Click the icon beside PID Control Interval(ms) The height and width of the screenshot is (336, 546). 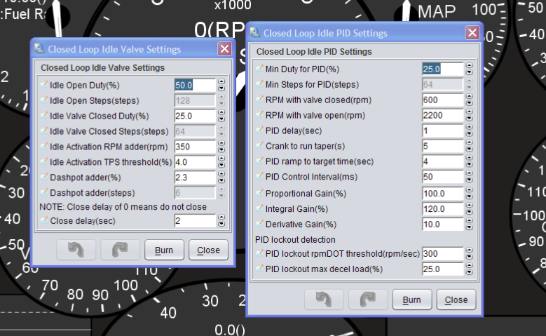coord(260,176)
